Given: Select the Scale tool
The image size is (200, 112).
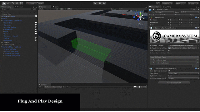Looking at the screenshot, I should [17, 3].
